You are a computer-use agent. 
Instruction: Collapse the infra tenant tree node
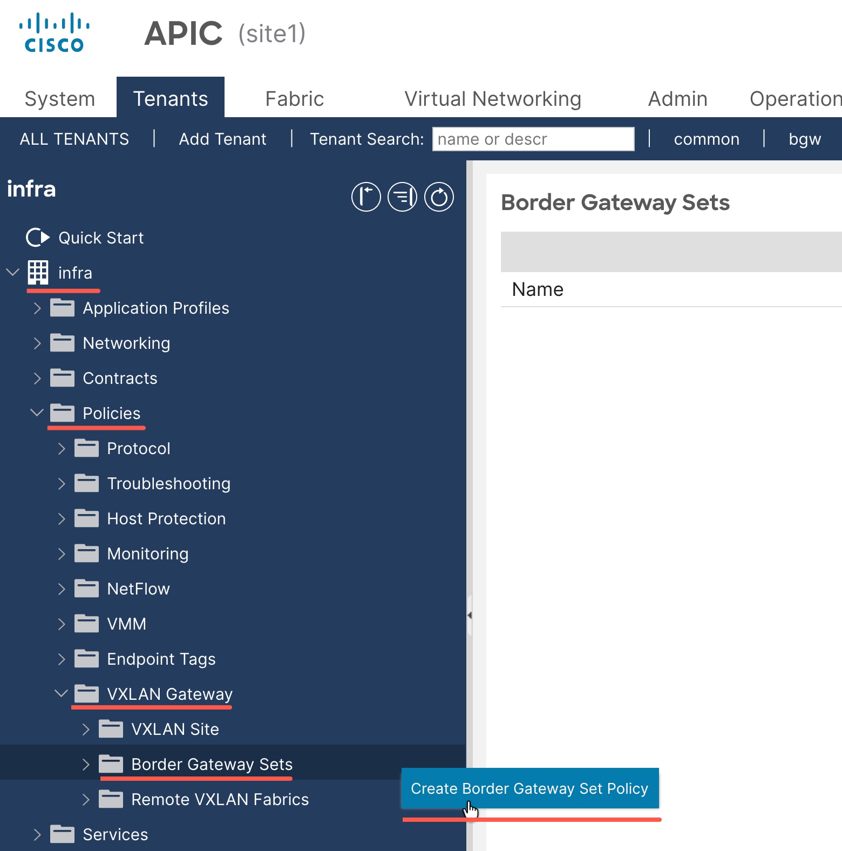click(x=13, y=272)
